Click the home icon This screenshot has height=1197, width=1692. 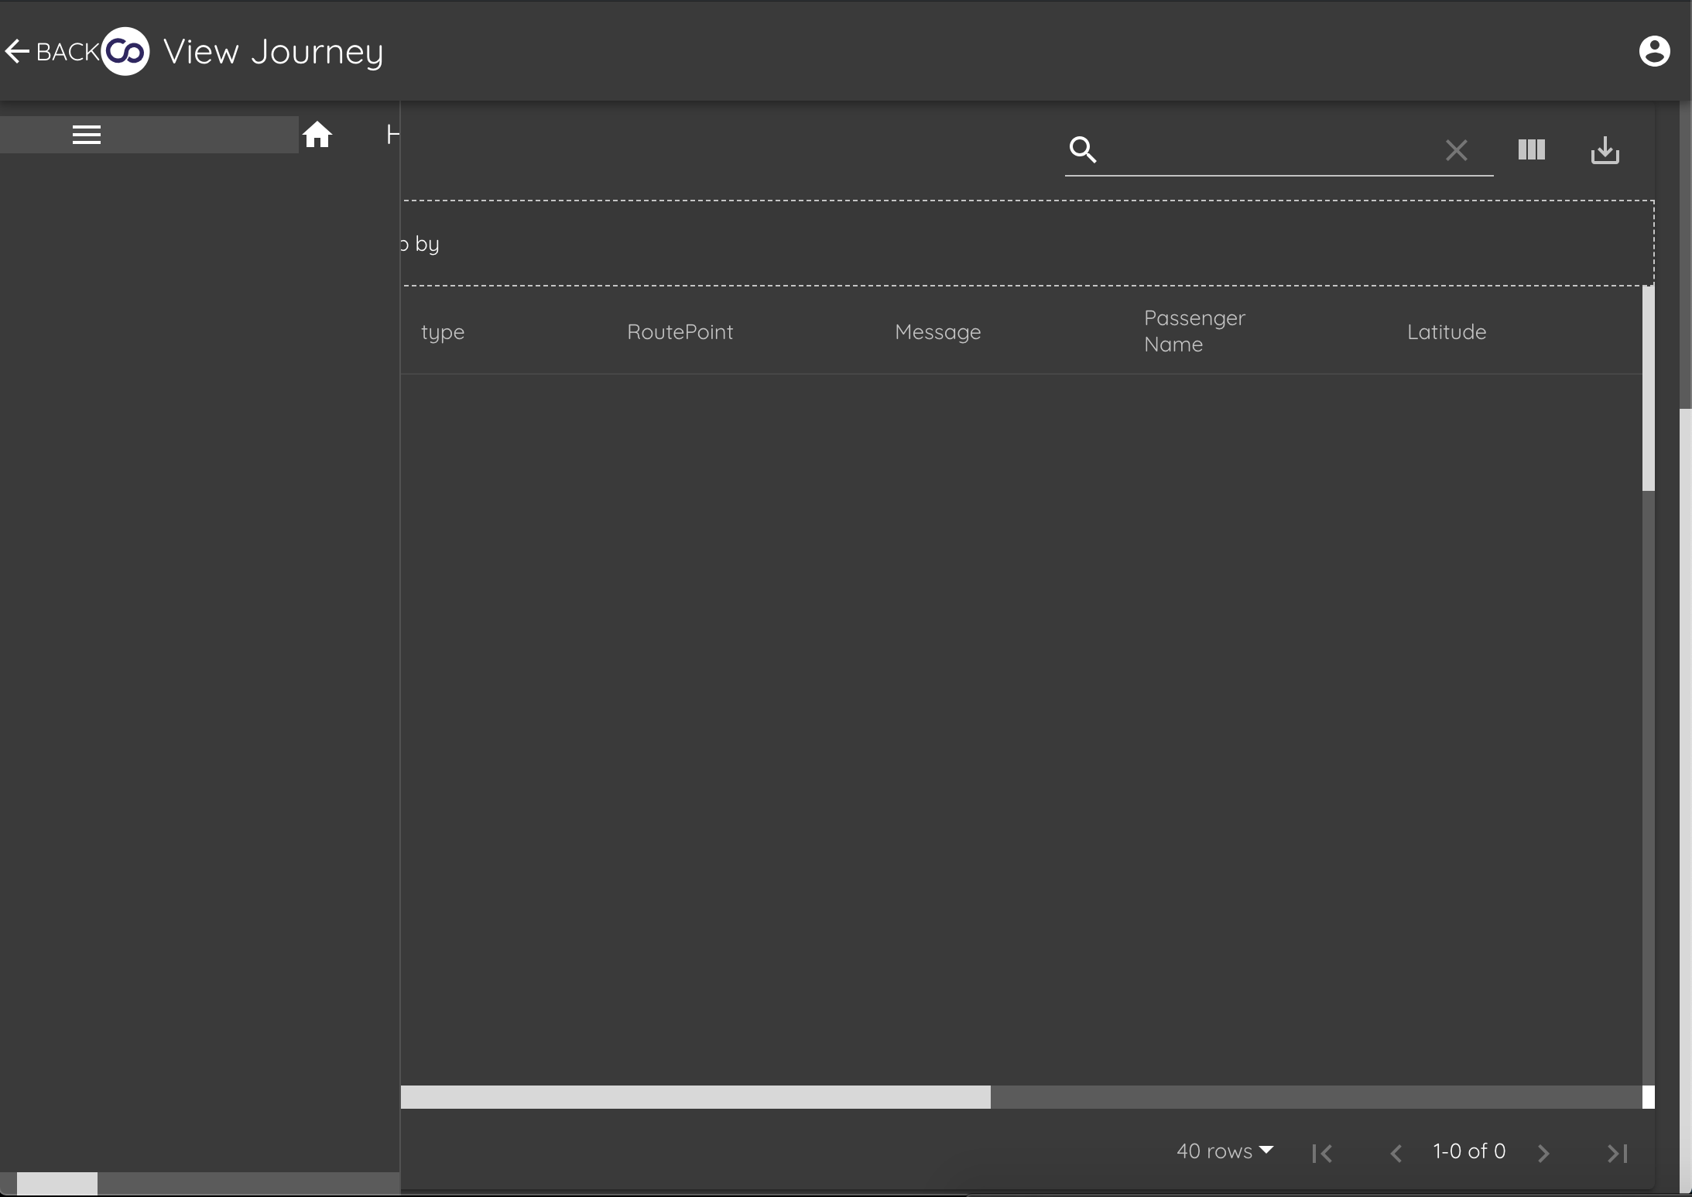(318, 134)
